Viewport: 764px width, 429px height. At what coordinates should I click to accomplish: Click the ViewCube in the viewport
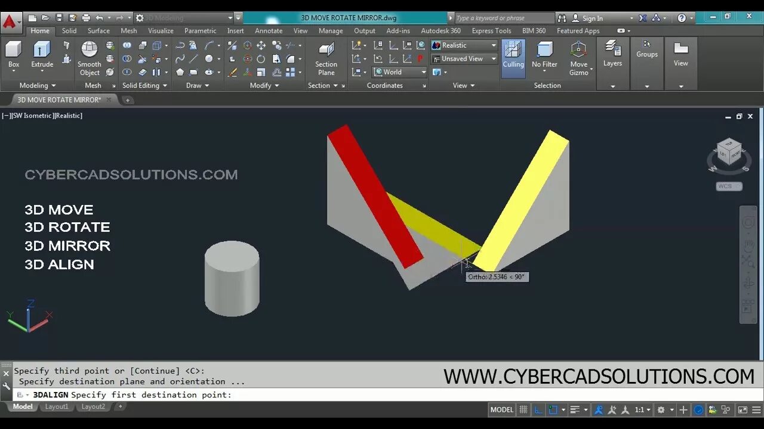click(729, 153)
